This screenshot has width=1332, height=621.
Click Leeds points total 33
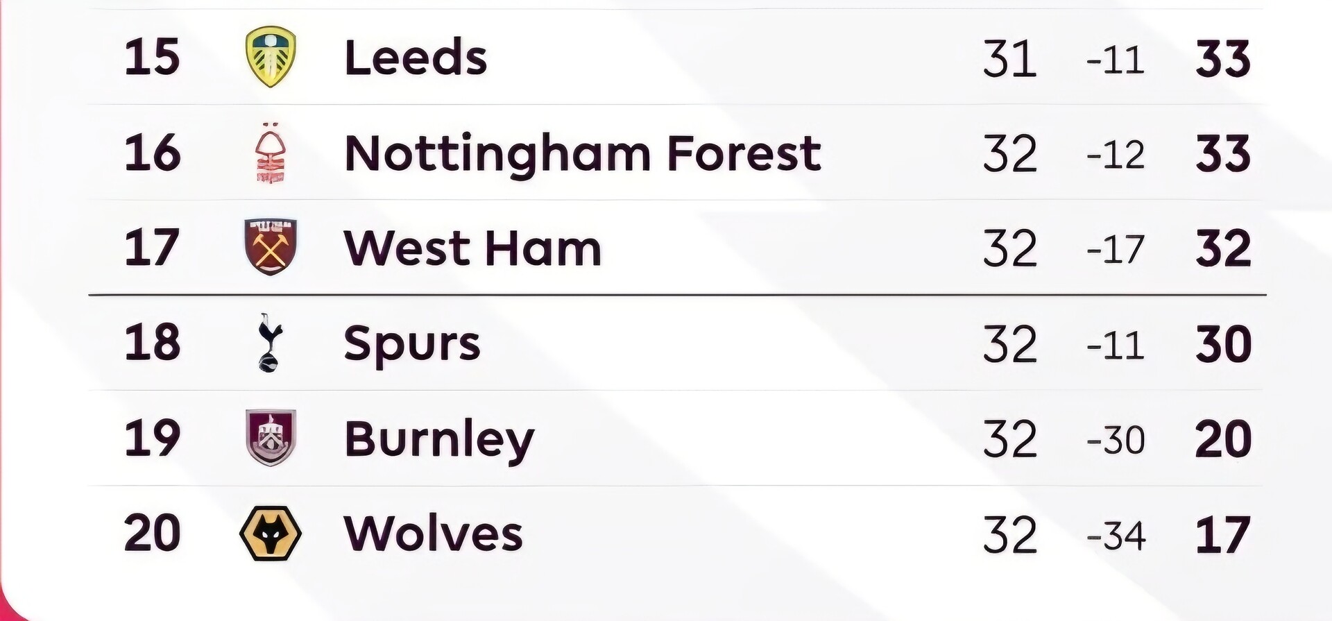(x=1223, y=58)
